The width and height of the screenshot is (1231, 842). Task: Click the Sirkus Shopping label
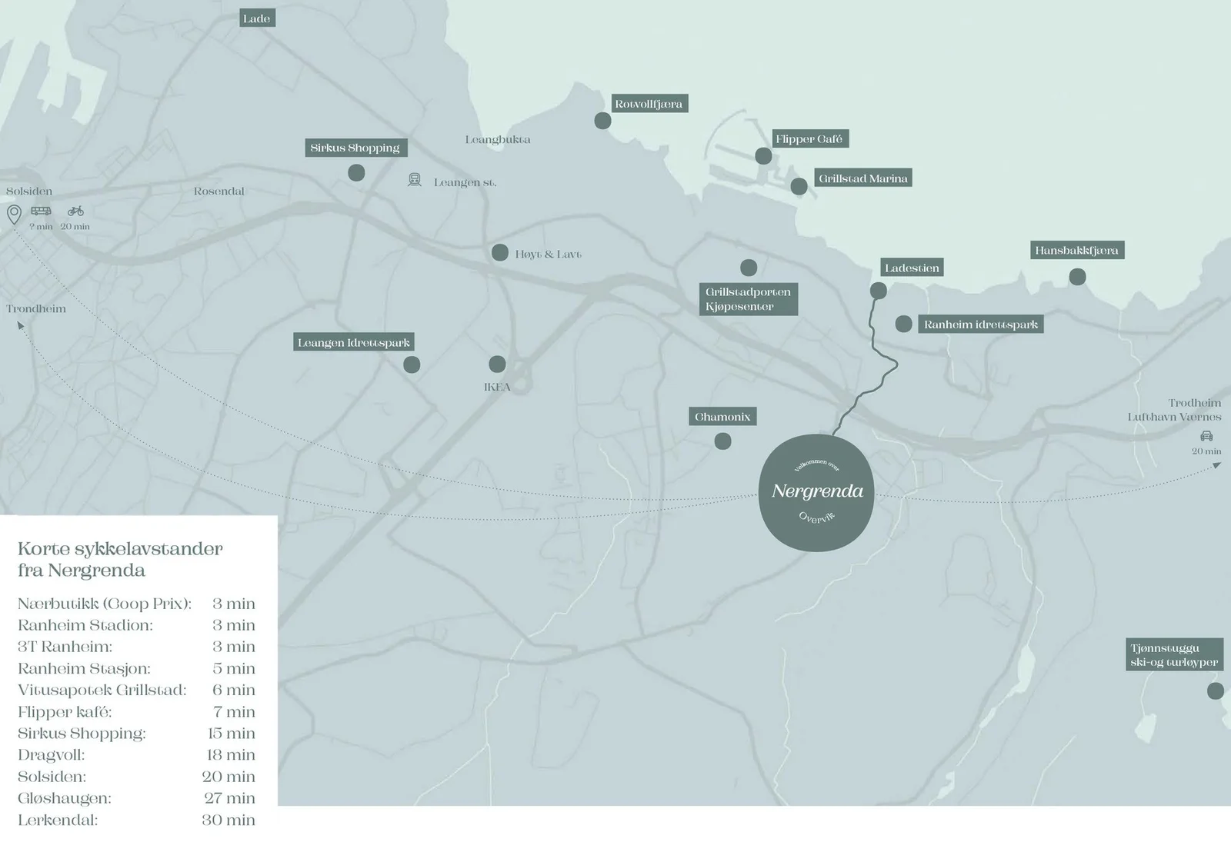(355, 148)
